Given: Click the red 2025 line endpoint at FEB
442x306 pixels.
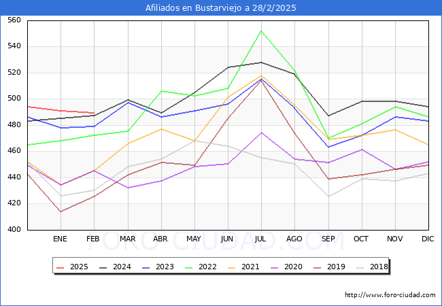Looking at the screenshot, I should 94,113.
